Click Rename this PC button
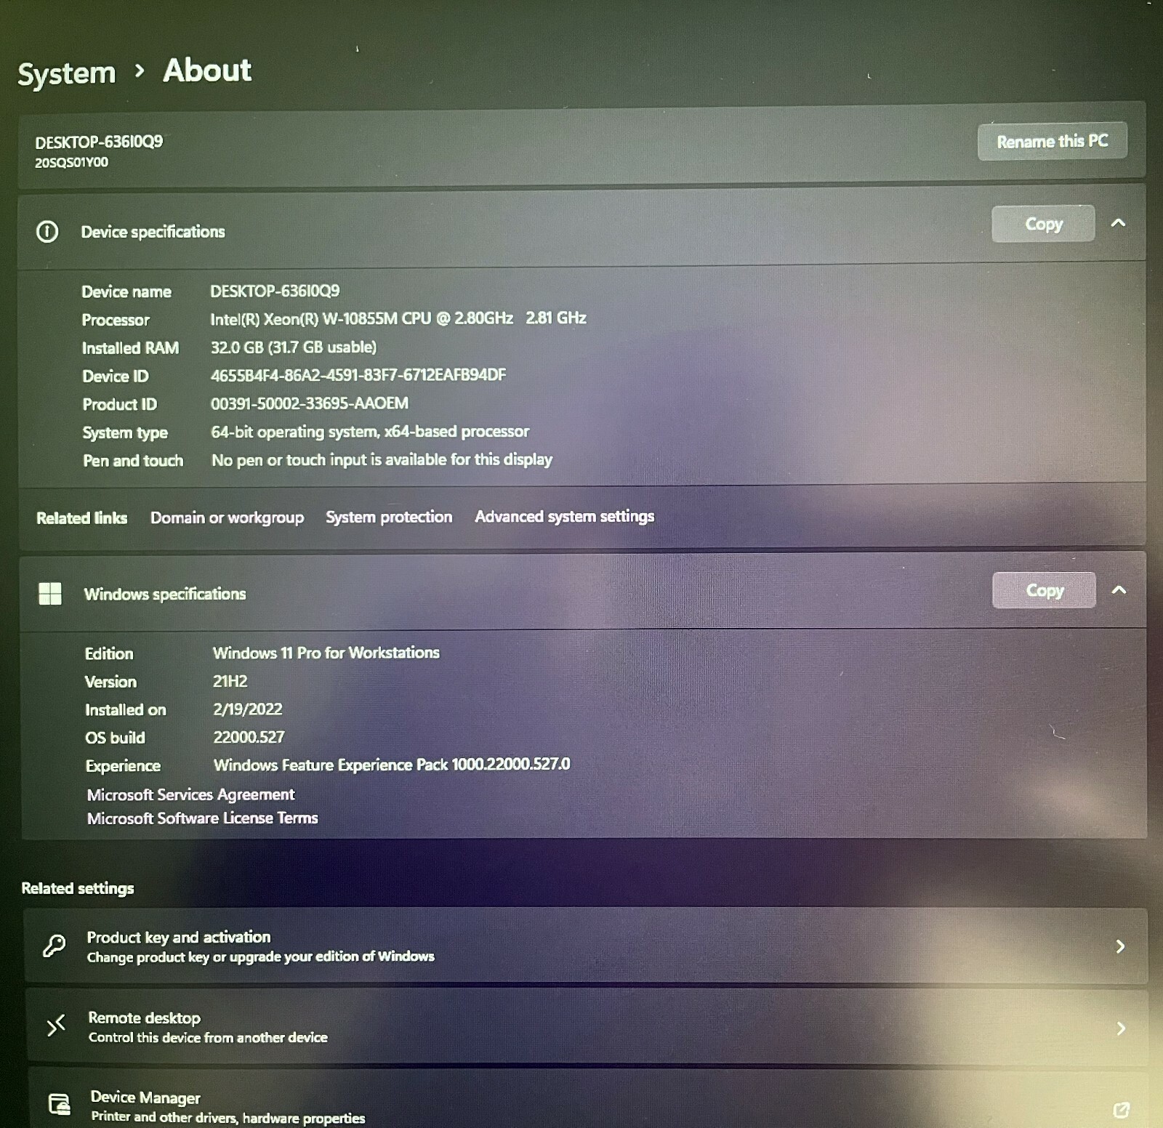1163x1128 pixels. pos(1052,141)
